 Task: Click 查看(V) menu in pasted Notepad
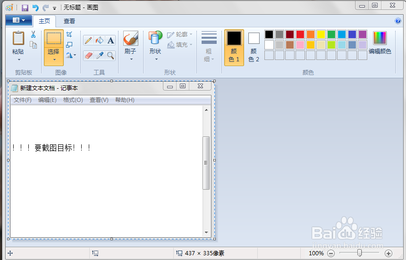point(99,100)
